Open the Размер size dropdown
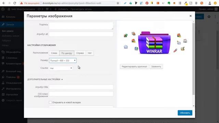219x123 pixels. [x=63, y=60]
